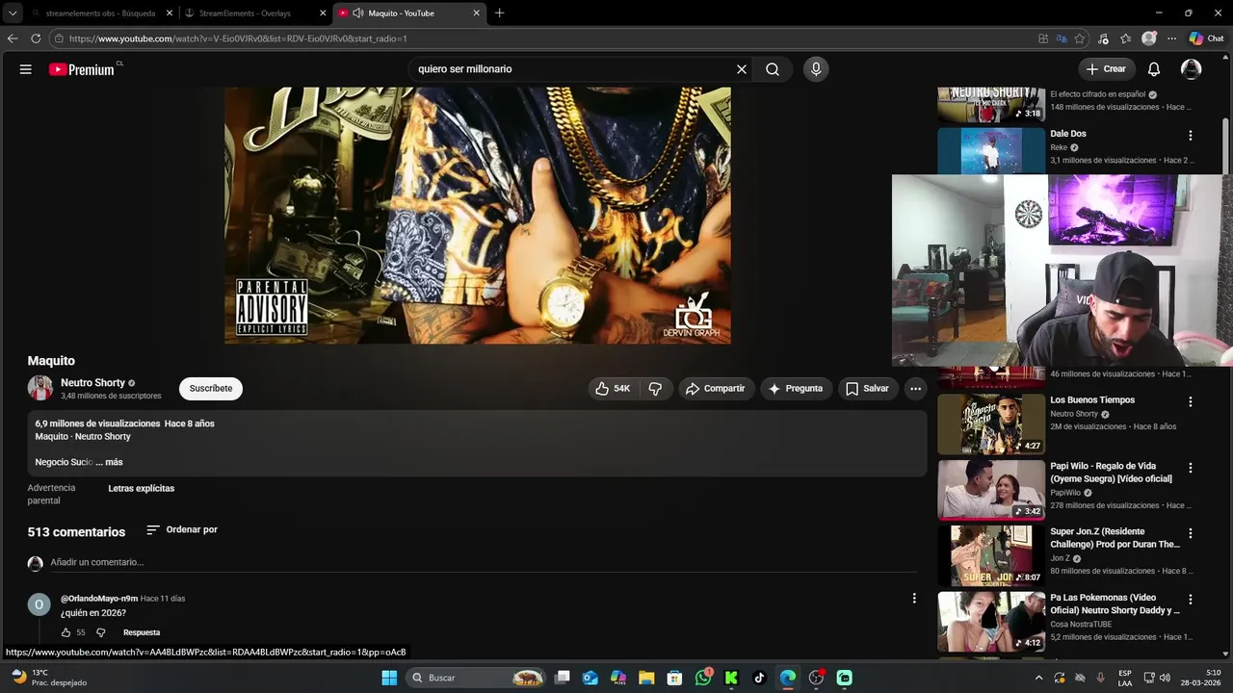Open the tab actions dropdown menu
This screenshot has width=1233, height=693.
click(13, 13)
